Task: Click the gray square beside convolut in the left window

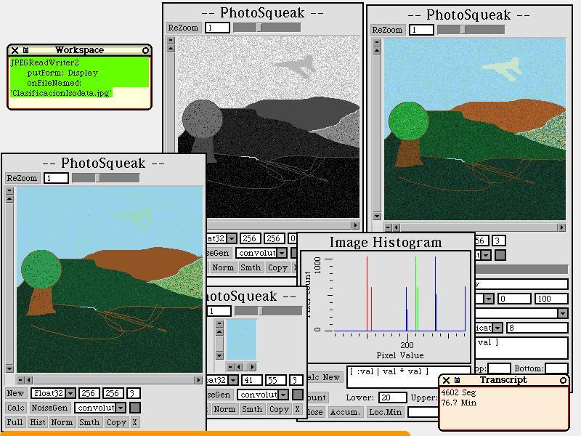Action: point(135,408)
